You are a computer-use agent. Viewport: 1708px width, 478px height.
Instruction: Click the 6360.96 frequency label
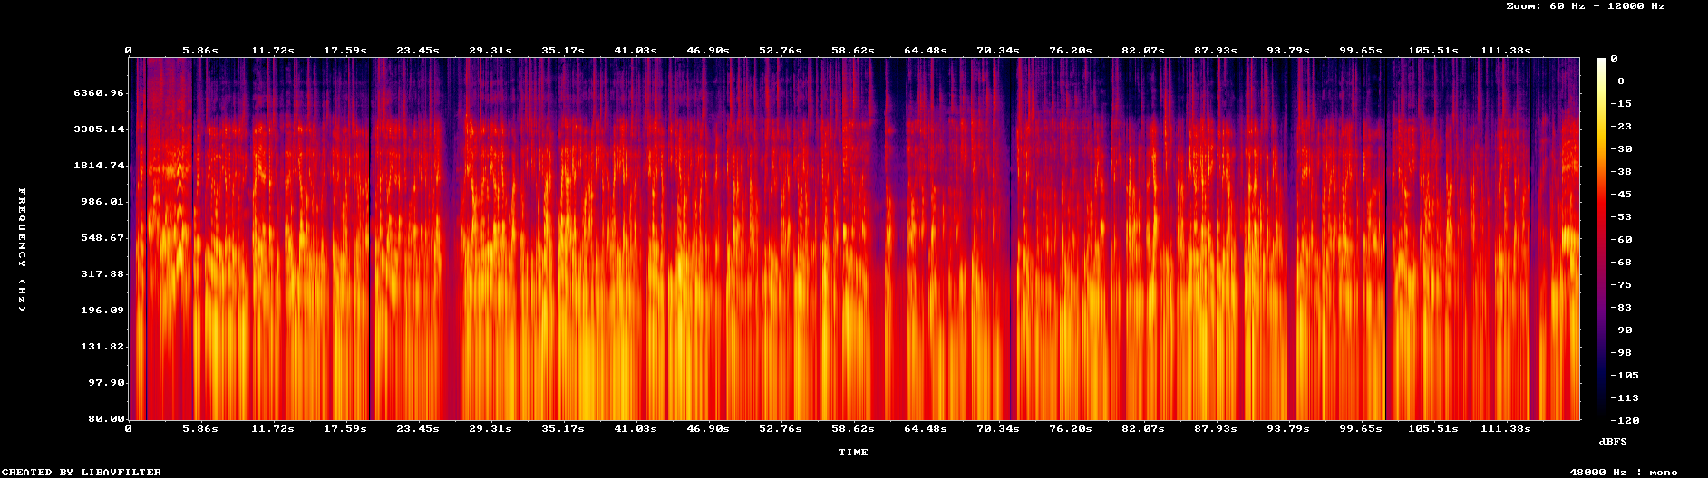coord(98,92)
